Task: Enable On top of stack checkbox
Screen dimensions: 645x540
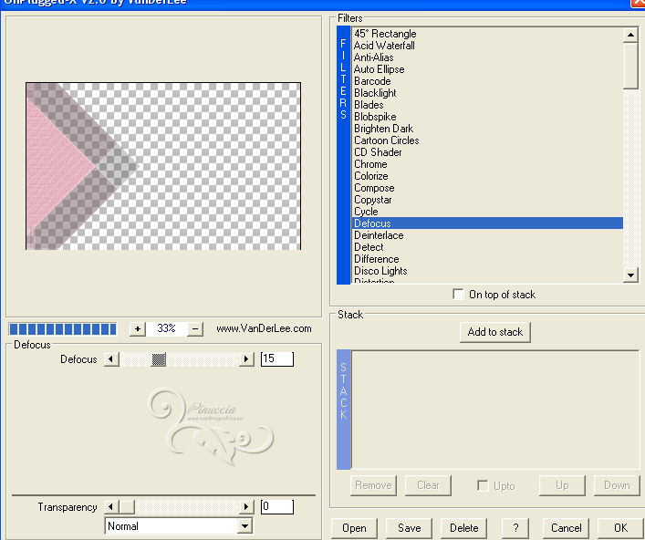Action: (x=458, y=294)
